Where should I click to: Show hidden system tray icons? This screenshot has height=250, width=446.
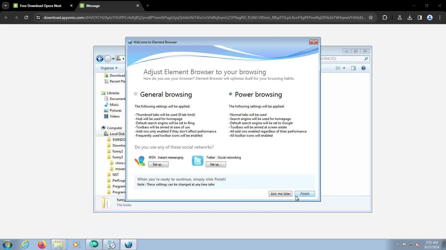click(x=397, y=245)
